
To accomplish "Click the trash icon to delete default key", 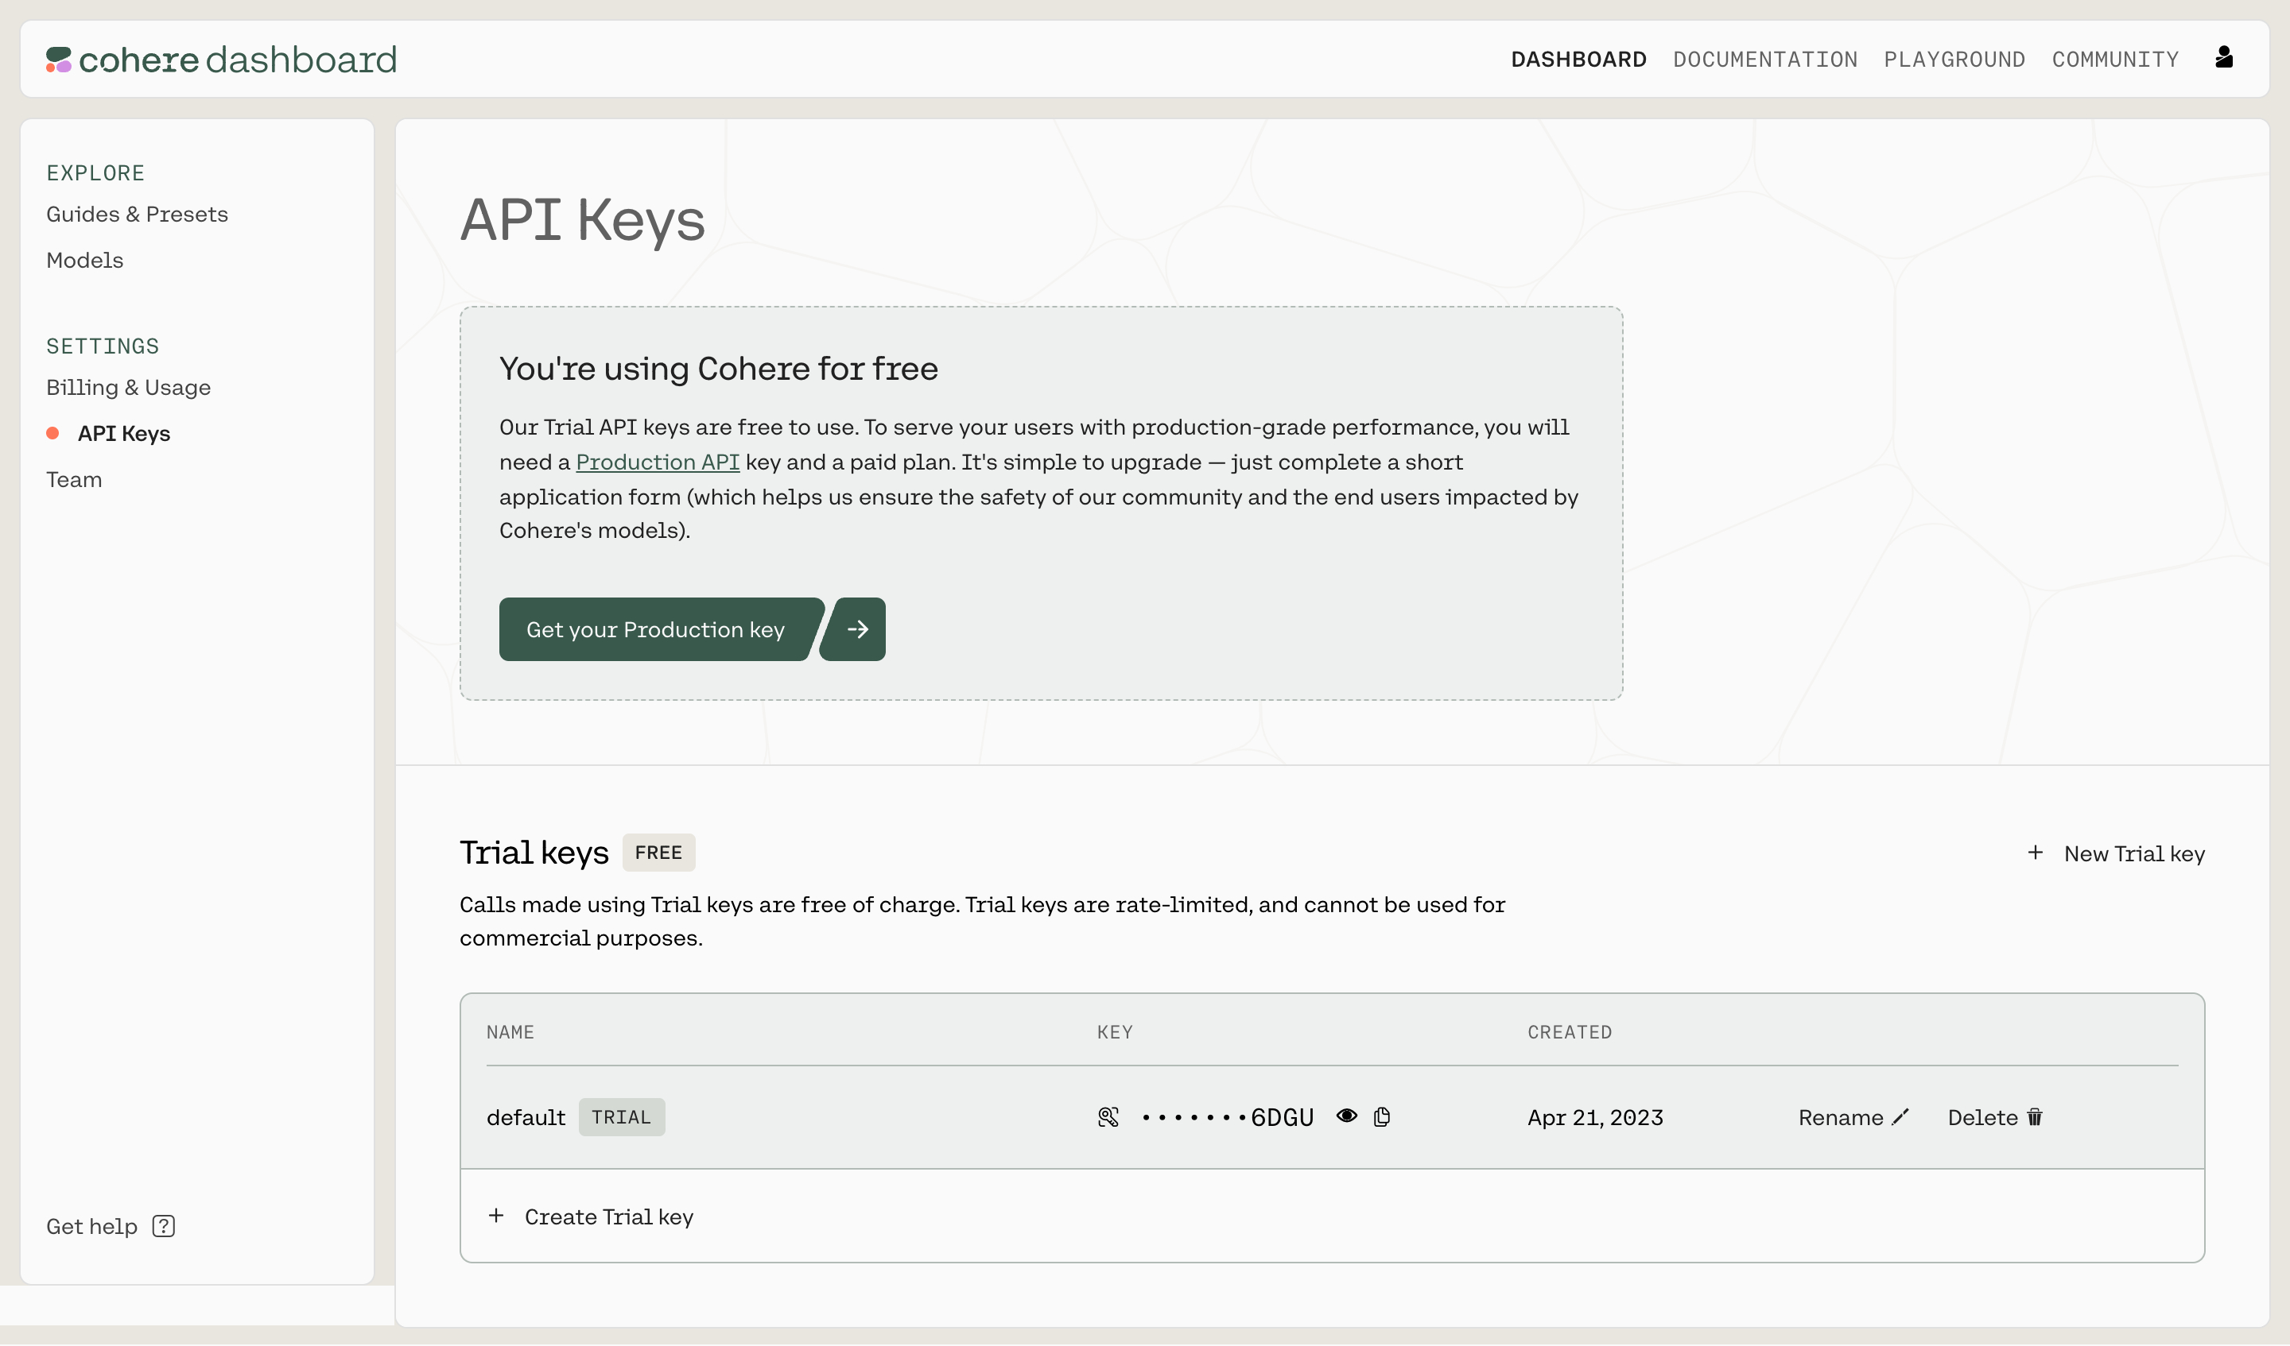I will [x=2035, y=1117].
